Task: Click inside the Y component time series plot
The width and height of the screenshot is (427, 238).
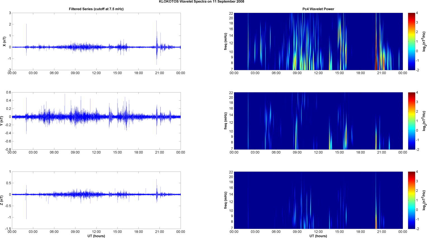Action: coord(96,121)
